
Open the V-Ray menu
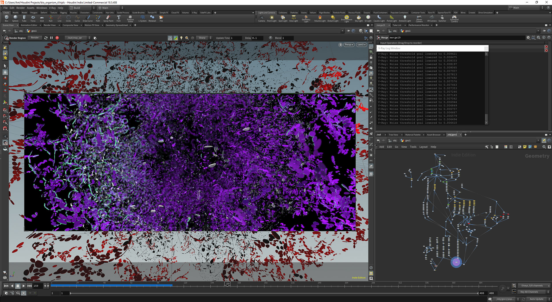click(52, 8)
